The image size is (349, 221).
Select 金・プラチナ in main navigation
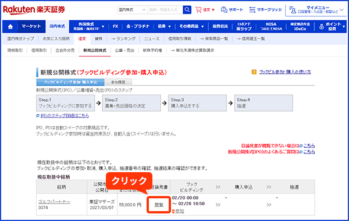(138, 27)
